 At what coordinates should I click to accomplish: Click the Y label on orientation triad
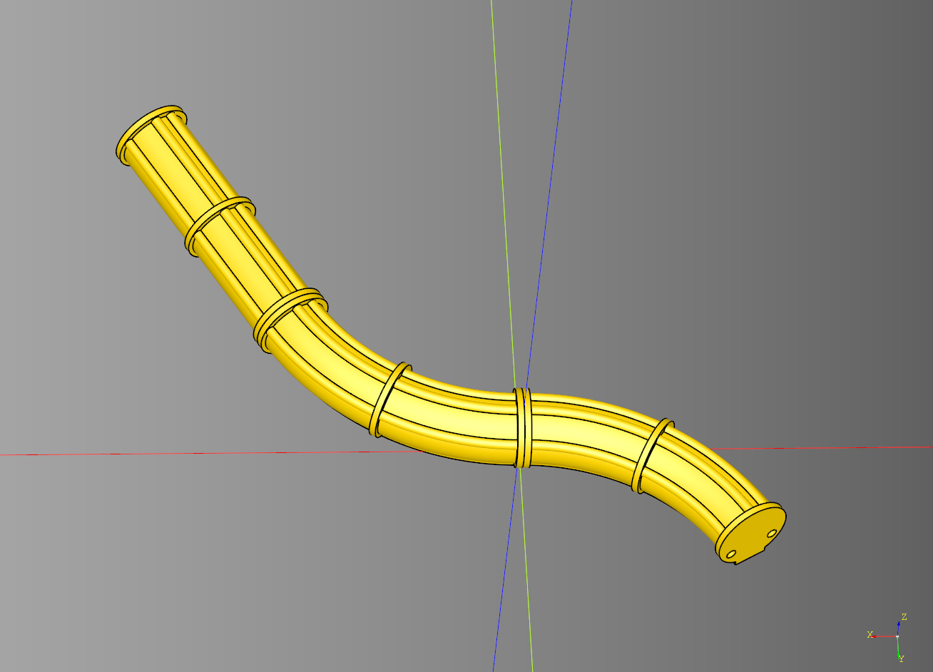901,658
